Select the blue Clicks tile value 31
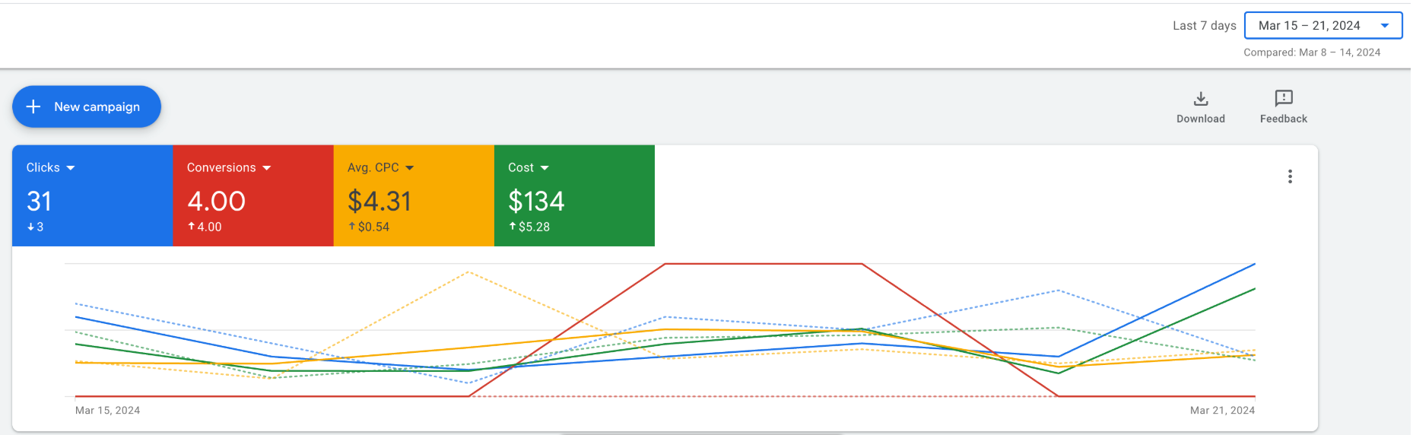The height and width of the screenshot is (435, 1413). (40, 202)
